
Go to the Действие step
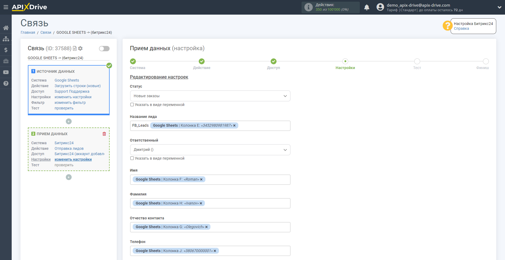tap(202, 61)
